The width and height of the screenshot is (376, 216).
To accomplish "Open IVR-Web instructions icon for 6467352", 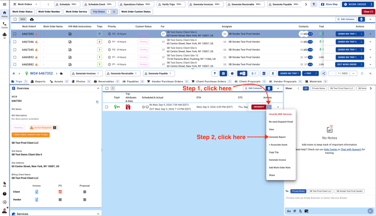I will point(70,34).
